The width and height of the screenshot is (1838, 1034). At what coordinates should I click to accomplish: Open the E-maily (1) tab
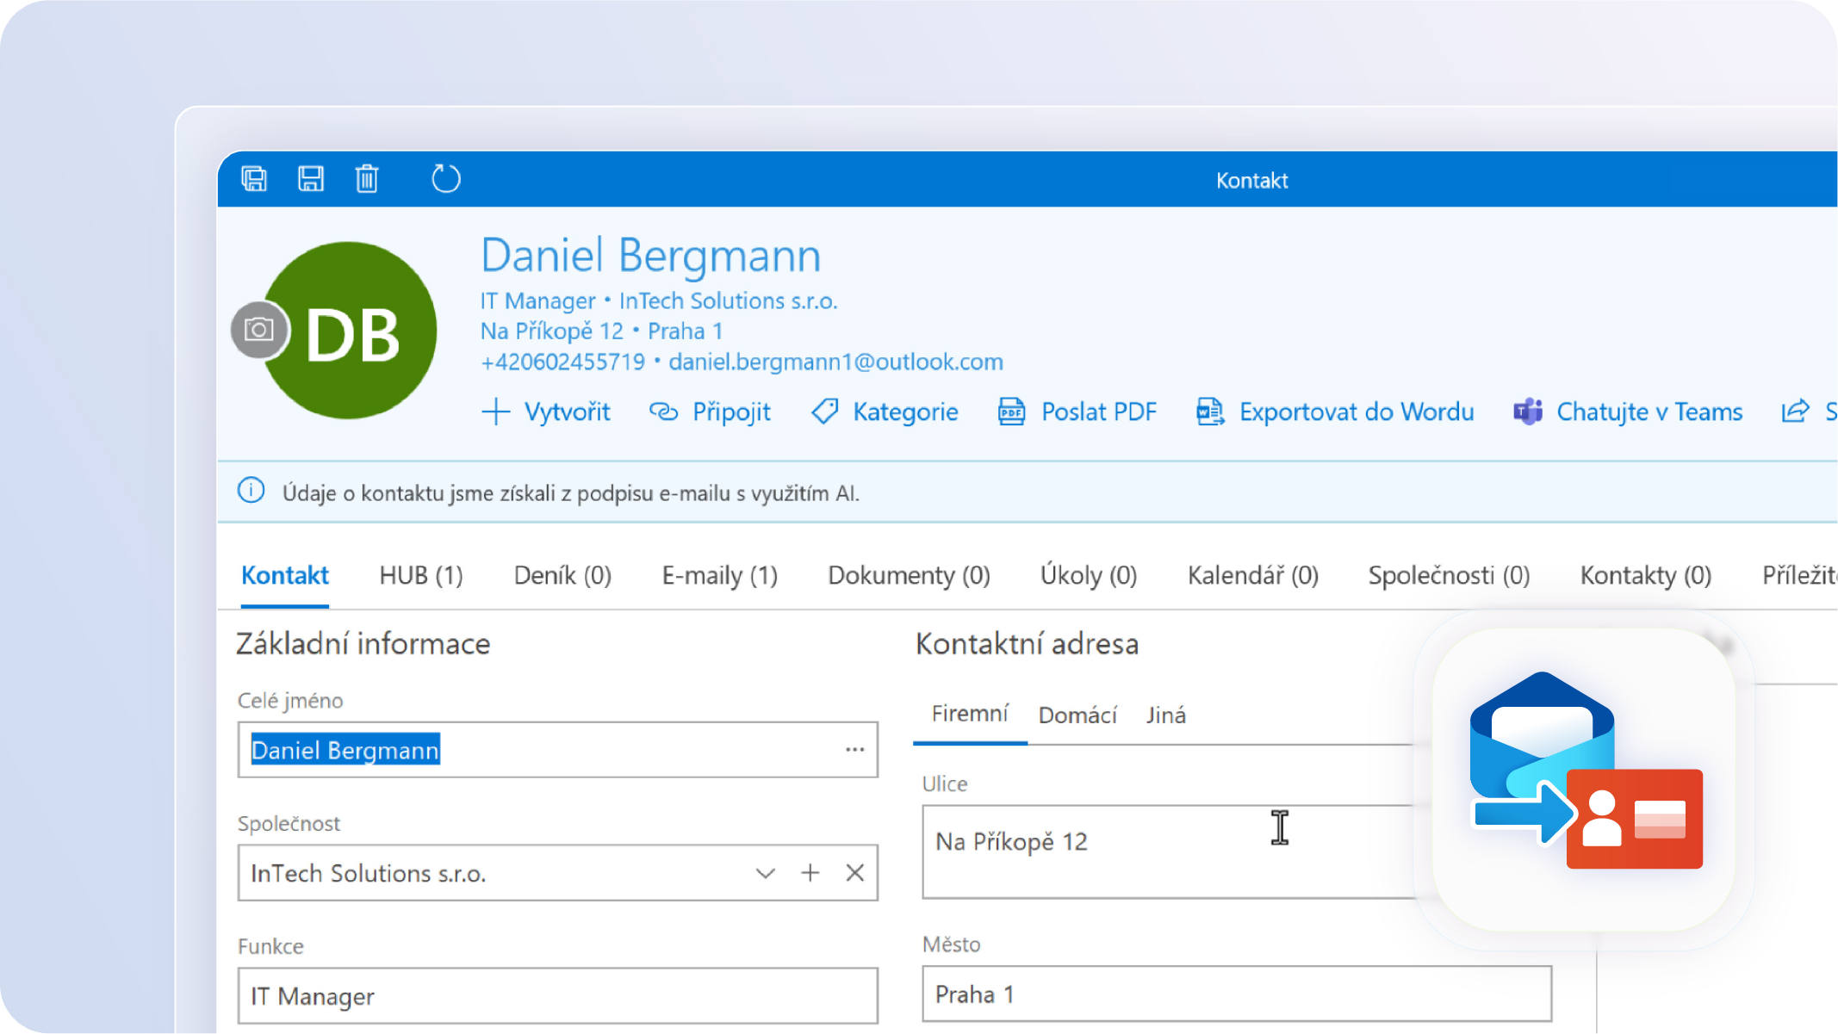point(720,575)
